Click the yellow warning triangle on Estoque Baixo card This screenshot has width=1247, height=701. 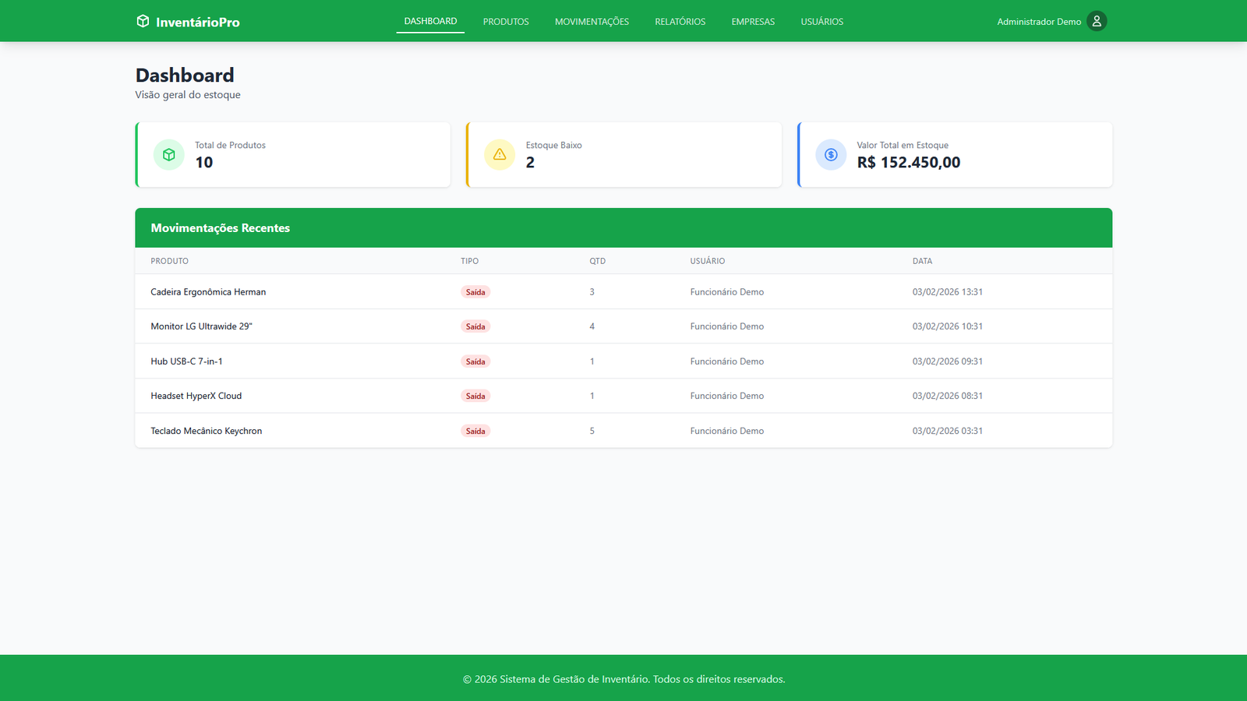pos(500,154)
